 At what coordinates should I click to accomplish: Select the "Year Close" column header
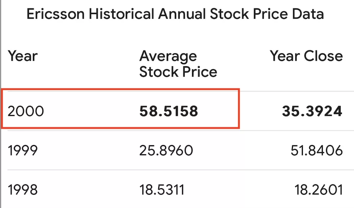pyautogui.click(x=306, y=56)
